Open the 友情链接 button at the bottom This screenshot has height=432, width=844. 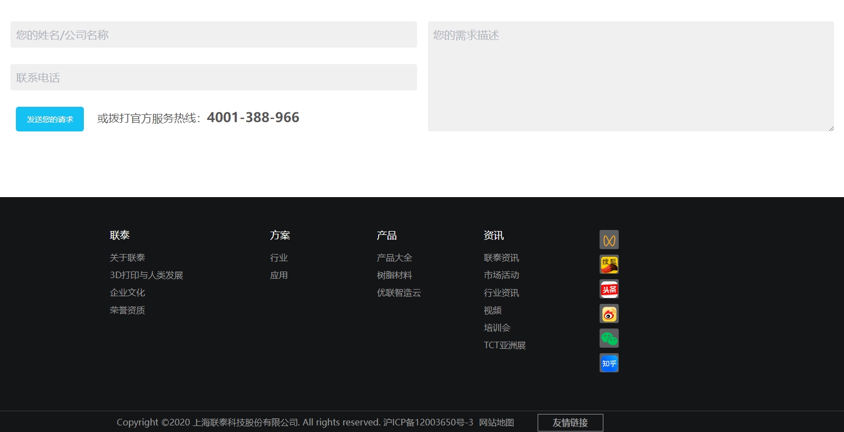coord(570,422)
